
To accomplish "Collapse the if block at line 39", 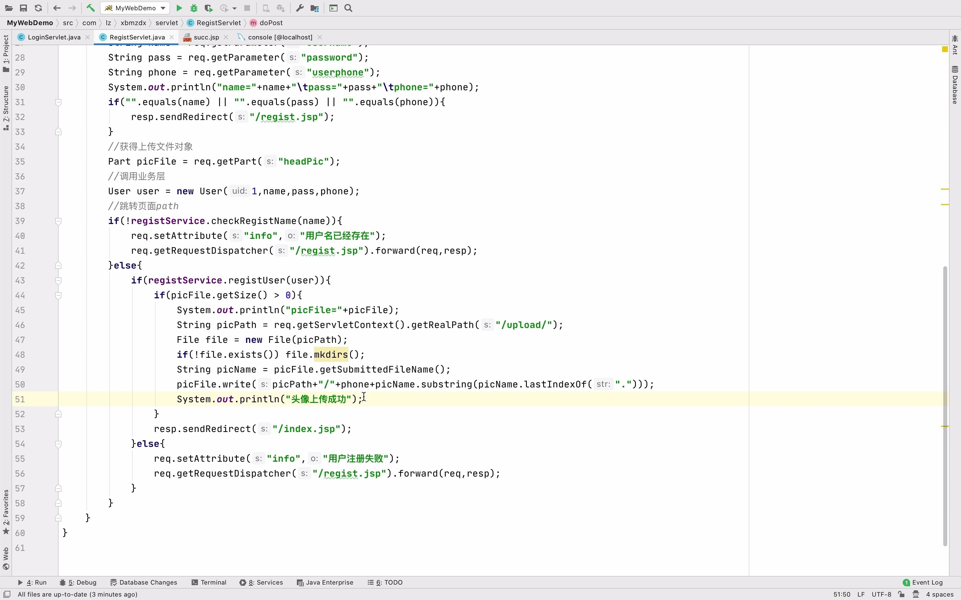I will coord(58,221).
